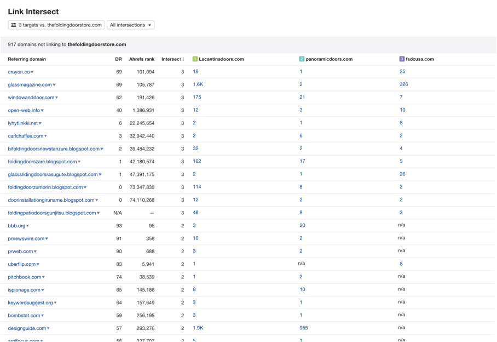Image resolution: width=497 pixels, height=342 pixels.
Task: Open the prweb.com referring domain link
Action: [20, 251]
